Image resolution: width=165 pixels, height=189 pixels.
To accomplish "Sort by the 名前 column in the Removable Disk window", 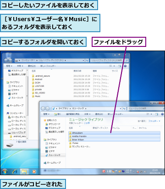I will pos(33,71).
